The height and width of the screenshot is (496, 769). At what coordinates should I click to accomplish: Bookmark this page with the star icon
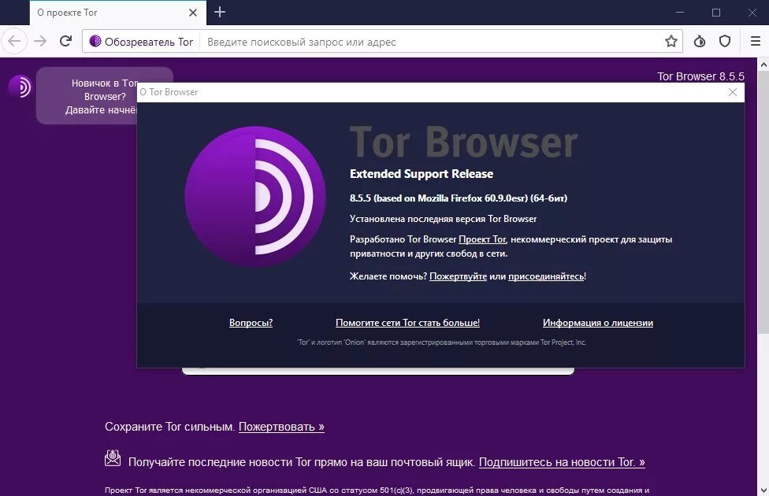tap(671, 41)
